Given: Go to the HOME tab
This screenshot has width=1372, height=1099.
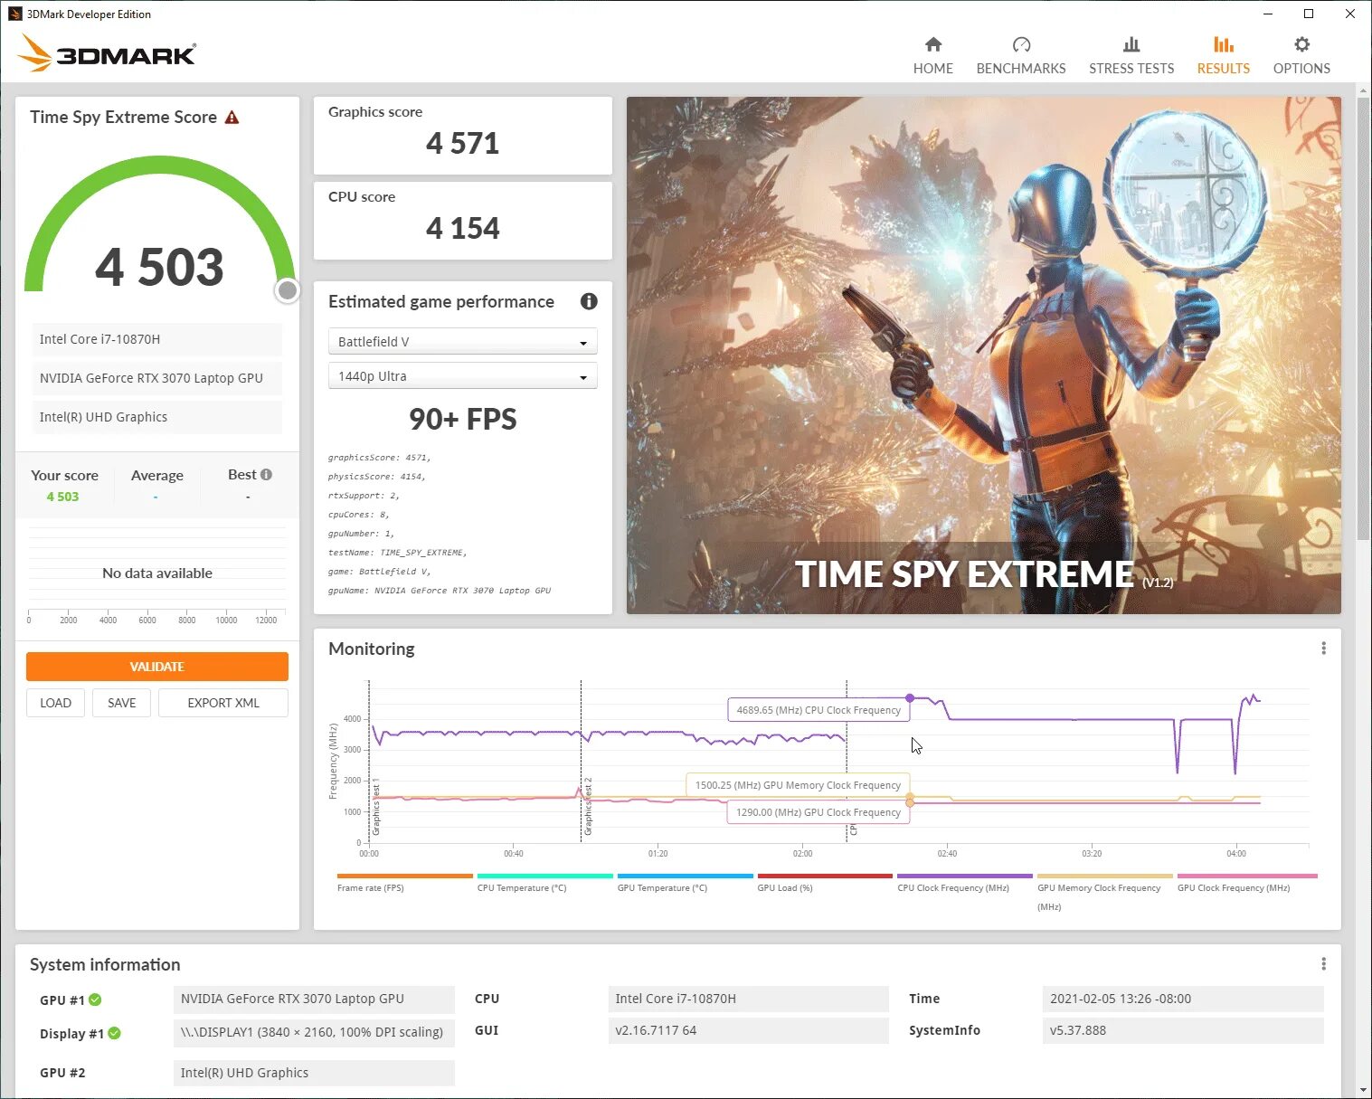Looking at the screenshot, I should pos(932,56).
